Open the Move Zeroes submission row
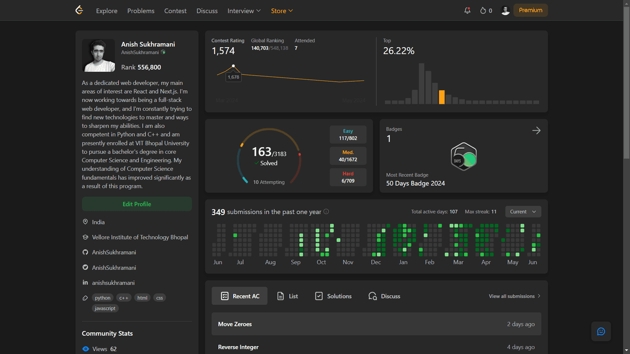Image resolution: width=630 pixels, height=354 pixels. point(376,324)
